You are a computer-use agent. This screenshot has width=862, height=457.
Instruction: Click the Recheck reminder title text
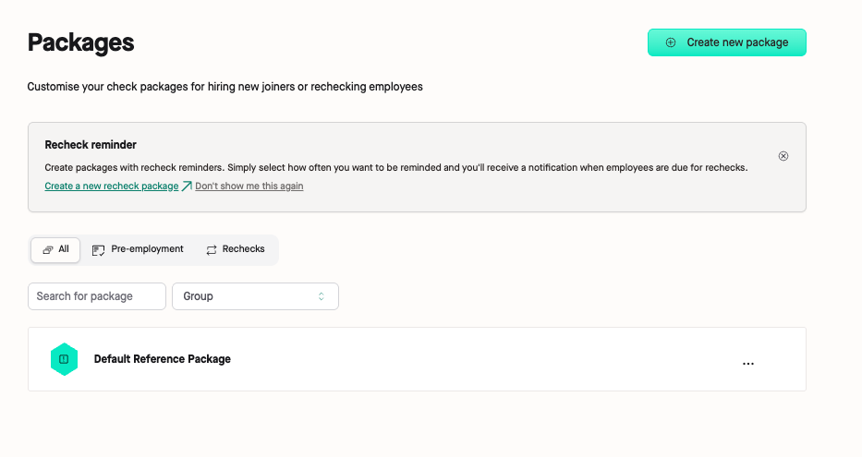(91, 144)
